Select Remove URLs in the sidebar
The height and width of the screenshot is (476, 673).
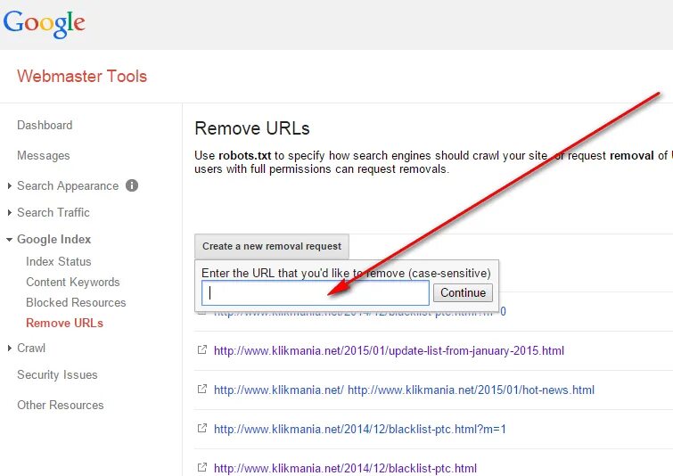coord(65,324)
